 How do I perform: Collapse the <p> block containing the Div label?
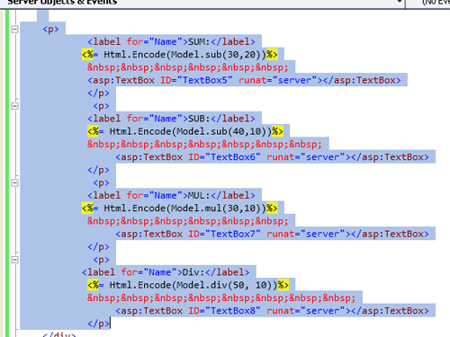pos(14,260)
